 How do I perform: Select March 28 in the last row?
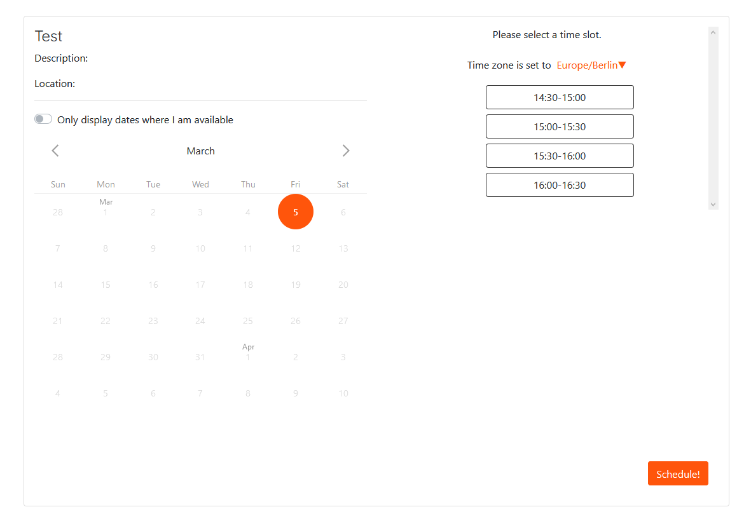pyautogui.click(x=57, y=356)
